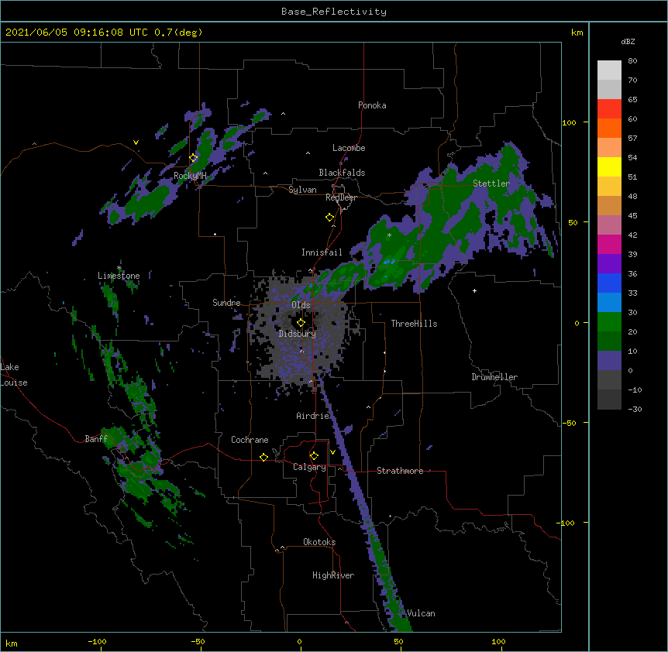Click the Banff town label
The height and width of the screenshot is (652, 668).
point(96,439)
